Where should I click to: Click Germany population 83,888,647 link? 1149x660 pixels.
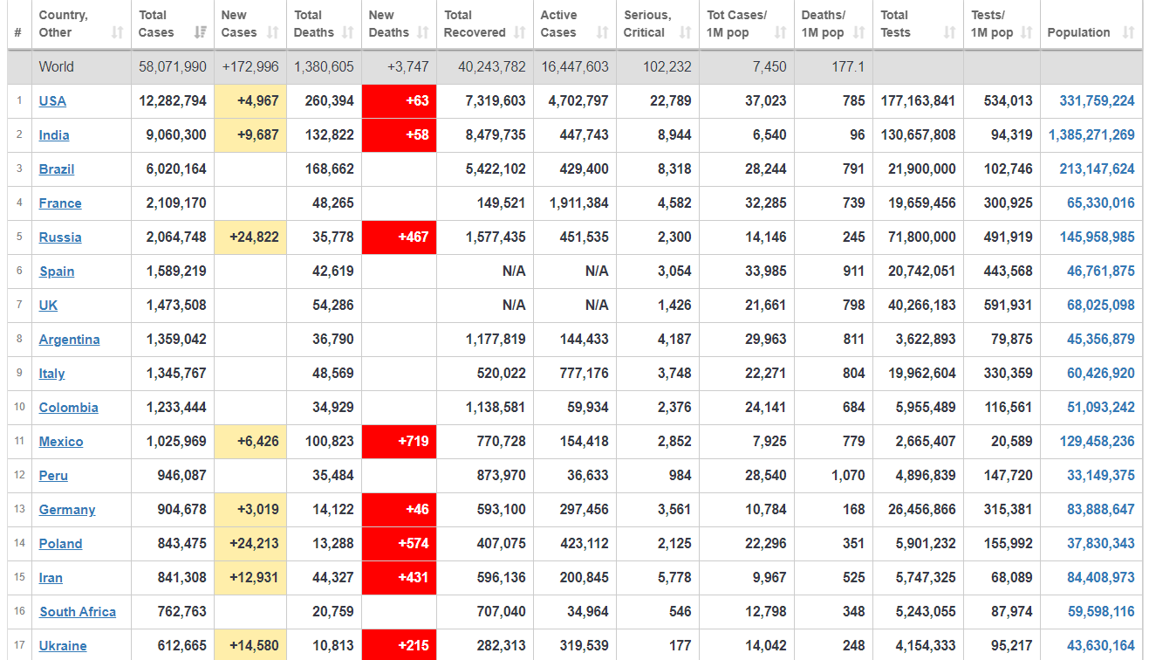pos(1101,510)
